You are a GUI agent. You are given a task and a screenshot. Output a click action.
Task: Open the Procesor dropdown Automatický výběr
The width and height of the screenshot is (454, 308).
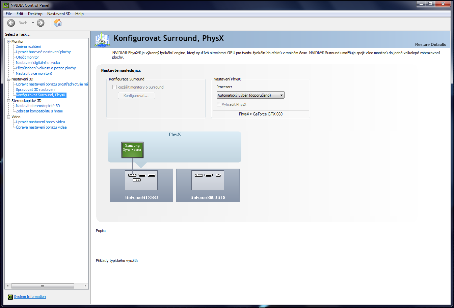coord(250,95)
